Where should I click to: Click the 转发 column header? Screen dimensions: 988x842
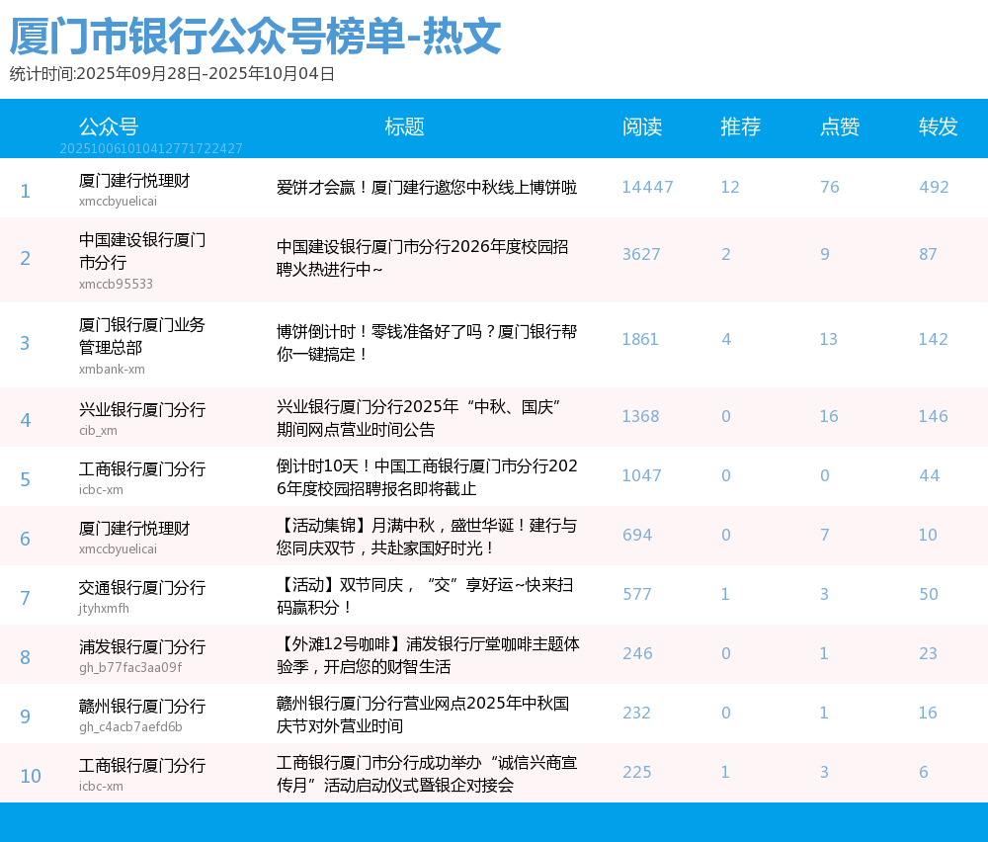coord(938,126)
